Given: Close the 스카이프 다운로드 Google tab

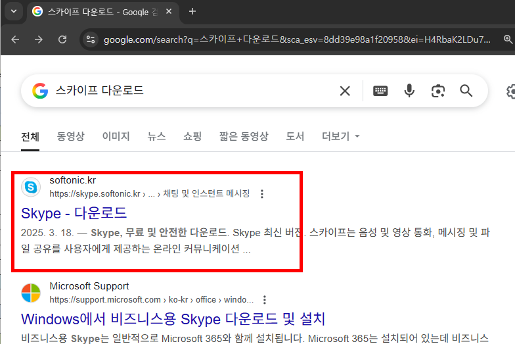Looking at the screenshot, I should coord(169,12).
